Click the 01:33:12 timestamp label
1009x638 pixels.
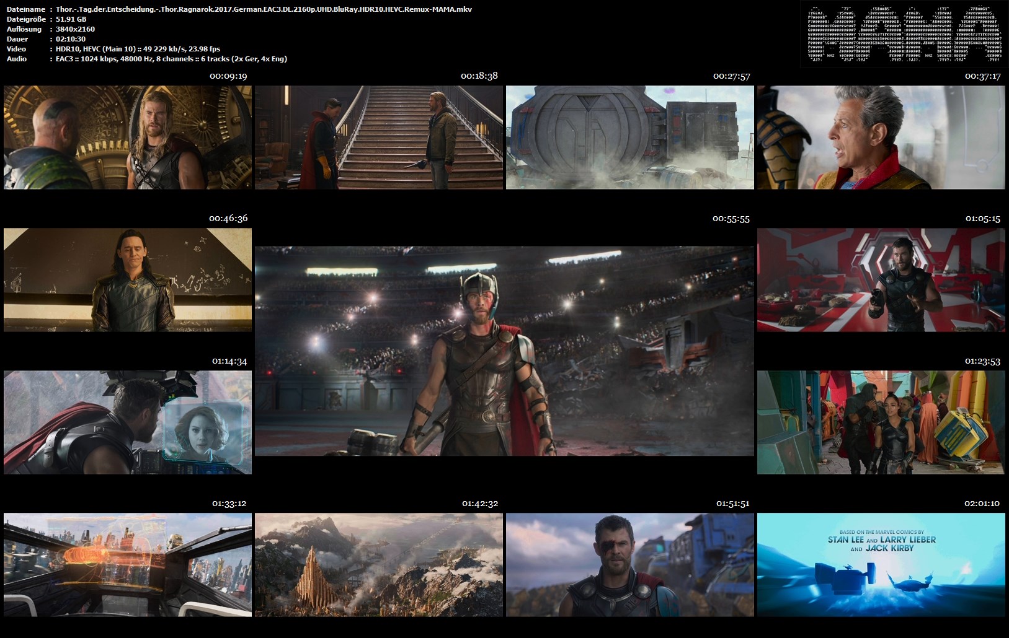coord(229,504)
